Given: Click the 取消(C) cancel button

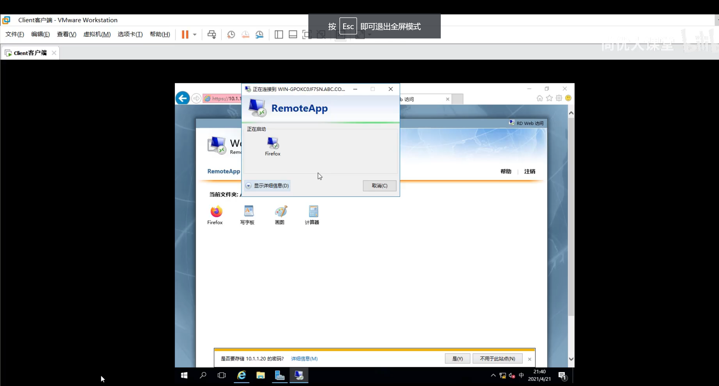Looking at the screenshot, I should pyautogui.click(x=380, y=186).
